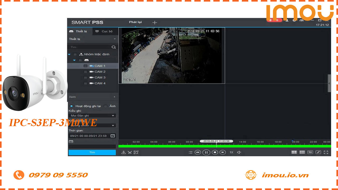
Task: Collapse the Nhóm Mặc định tree group
Action: [x=69, y=54]
